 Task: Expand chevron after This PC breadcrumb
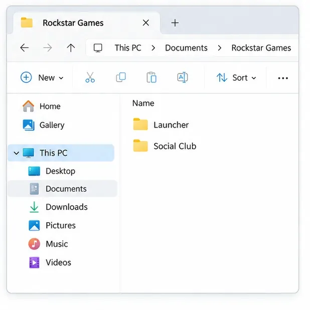click(x=153, y=48)
